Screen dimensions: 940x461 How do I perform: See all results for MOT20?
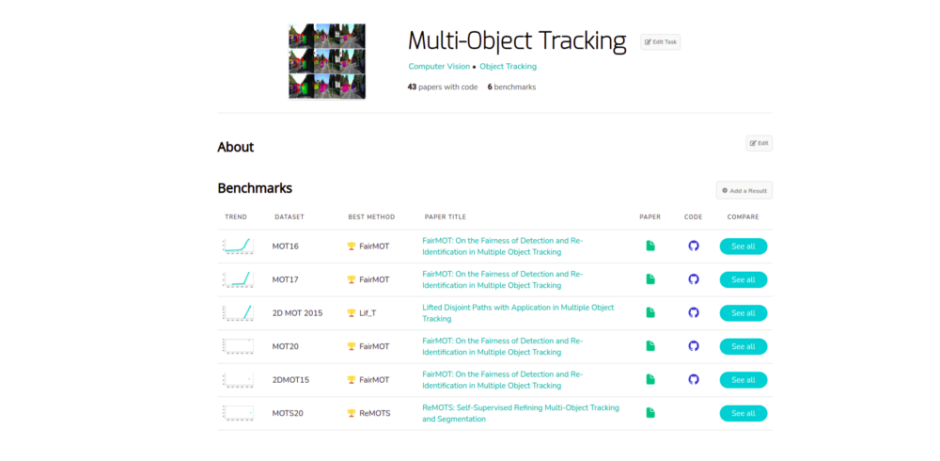click(744, 346)
